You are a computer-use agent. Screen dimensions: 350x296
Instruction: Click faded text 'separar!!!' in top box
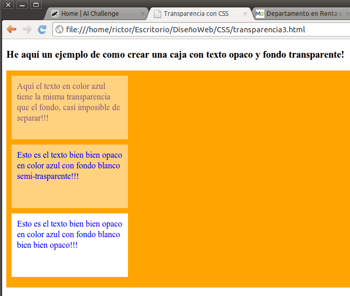(x=33, y=118)
